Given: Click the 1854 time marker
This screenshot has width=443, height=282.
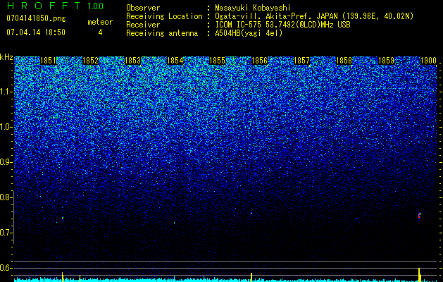Looking at the screenshot, I should 175,61.
